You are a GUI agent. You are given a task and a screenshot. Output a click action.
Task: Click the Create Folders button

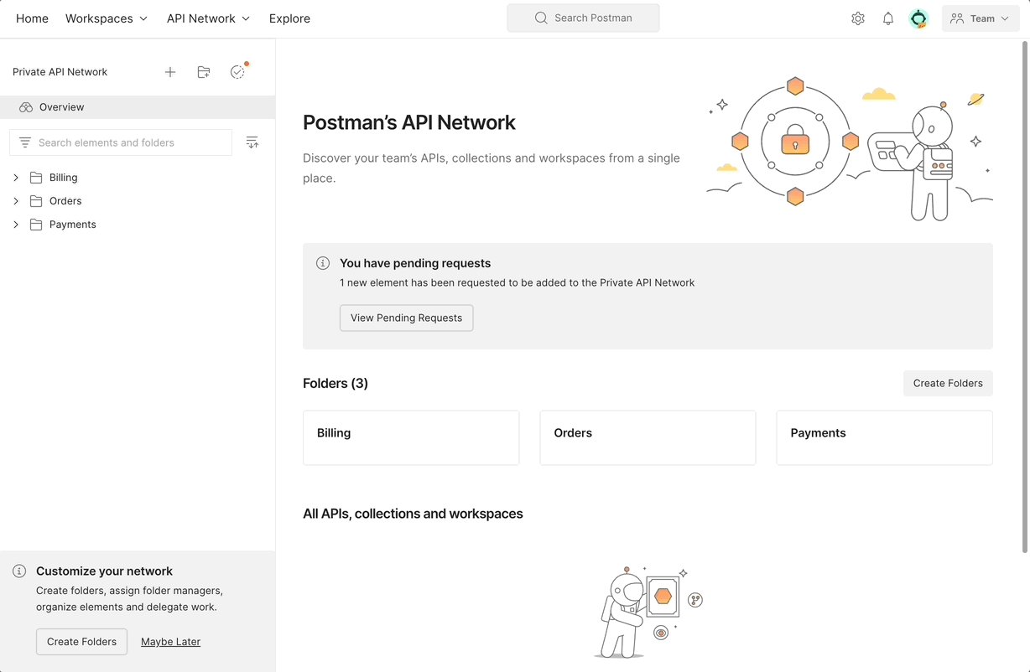(x=948, y=383)
